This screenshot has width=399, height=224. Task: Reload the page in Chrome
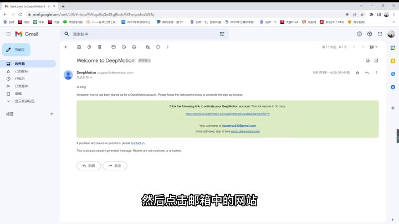(x=20, y=14)
